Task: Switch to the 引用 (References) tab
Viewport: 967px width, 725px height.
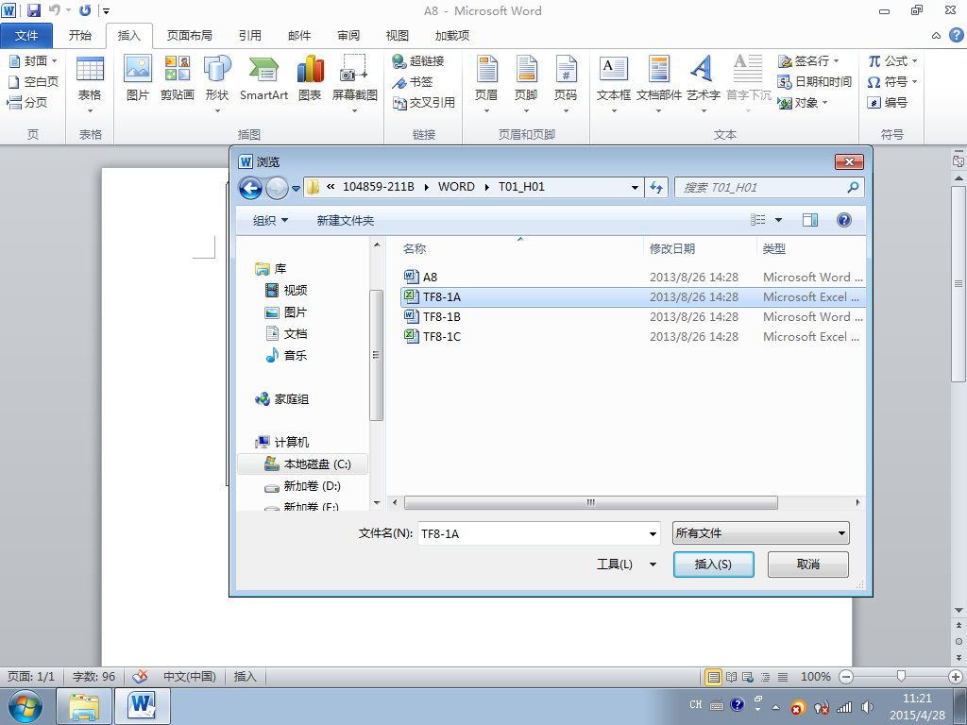Action: click(249, 36)
